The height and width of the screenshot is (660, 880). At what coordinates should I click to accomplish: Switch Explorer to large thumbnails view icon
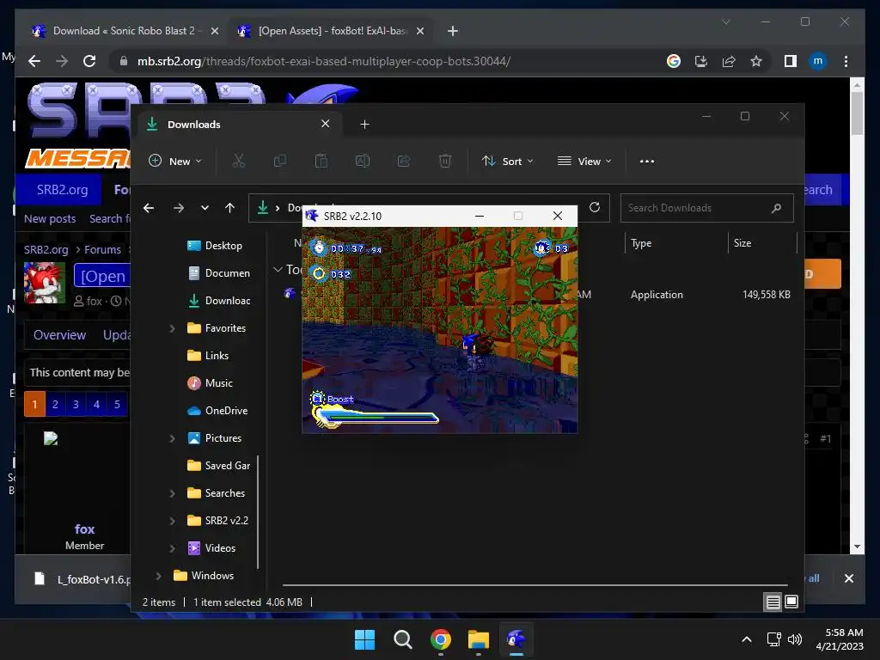coord(791,602)
